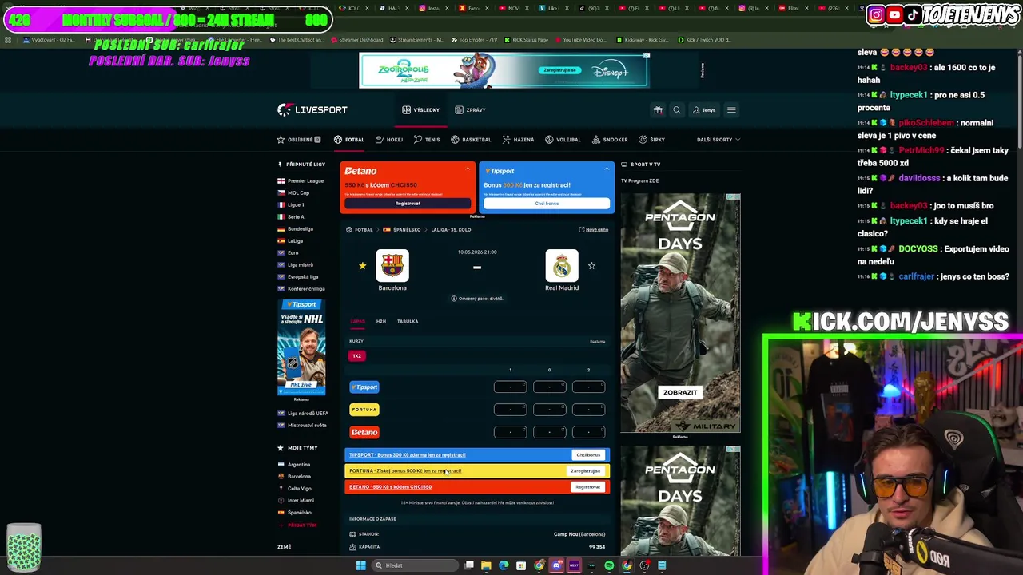Open Inter Miami in Moje týmy
Viewport: 1023px width, 575px height.
296,501
